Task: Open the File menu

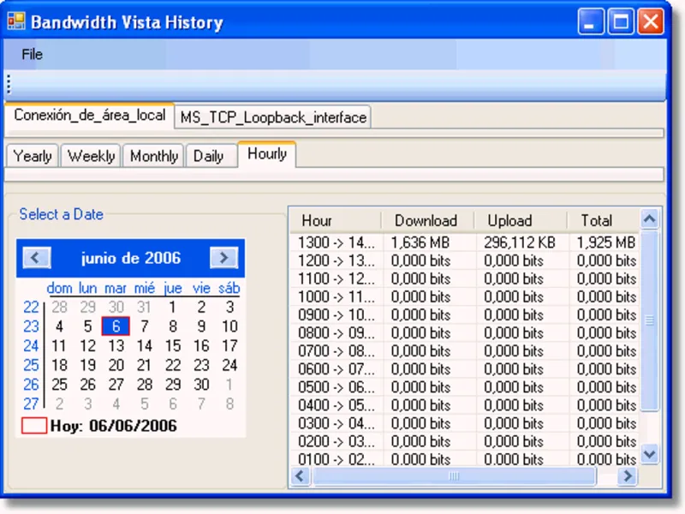Action: point(32,55)
